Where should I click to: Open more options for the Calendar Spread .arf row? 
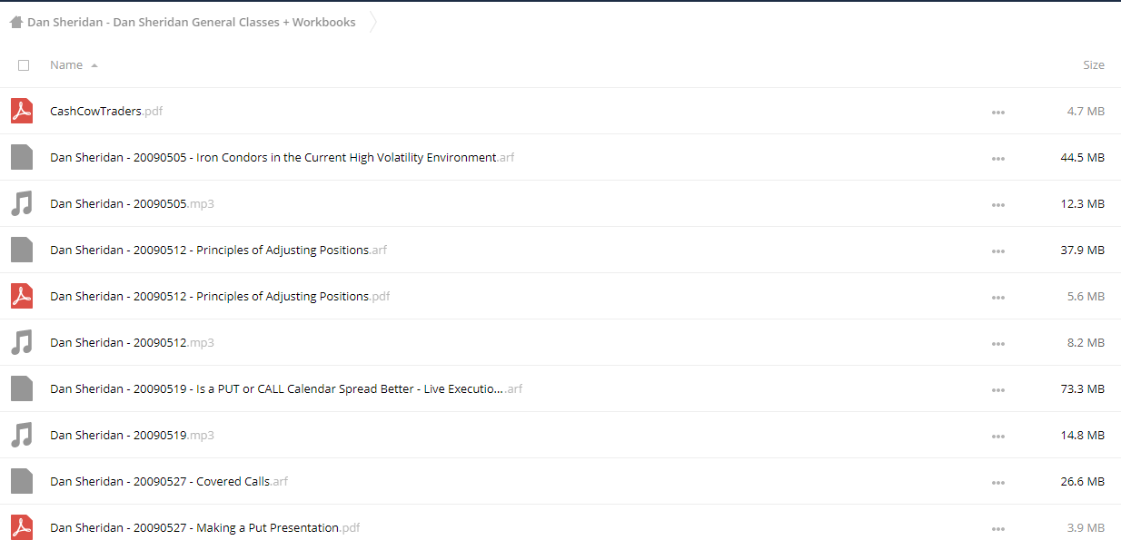pos(998,390)
